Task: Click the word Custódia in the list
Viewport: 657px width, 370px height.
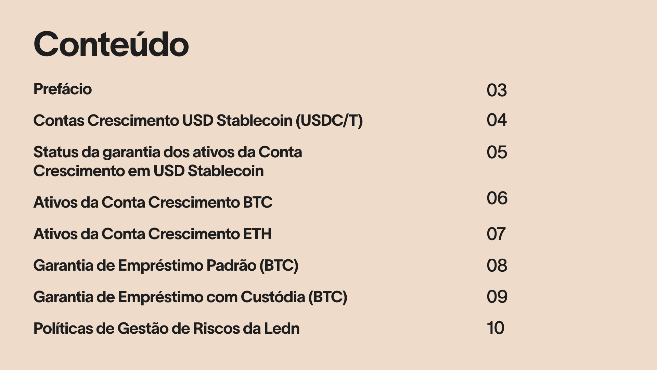Action: pyautogui.click(x=273, y=297)
